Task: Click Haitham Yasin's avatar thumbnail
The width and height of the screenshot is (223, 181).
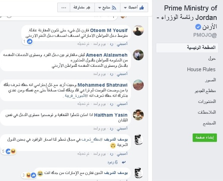Action: (138, 115)
